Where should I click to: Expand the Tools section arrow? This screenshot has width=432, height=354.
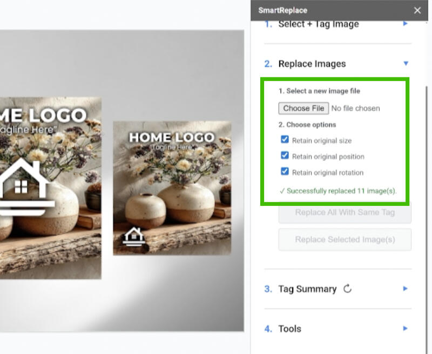406,329
